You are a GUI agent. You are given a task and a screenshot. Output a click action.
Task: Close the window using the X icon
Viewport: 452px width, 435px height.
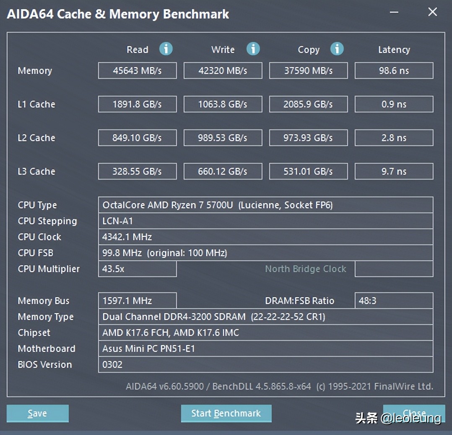coord(432,12)
